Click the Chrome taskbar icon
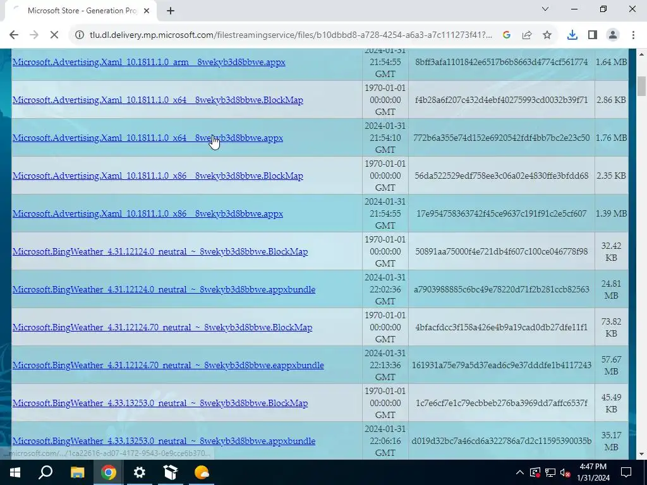This screenshot has height=485, width=647. tap(108, 472)
